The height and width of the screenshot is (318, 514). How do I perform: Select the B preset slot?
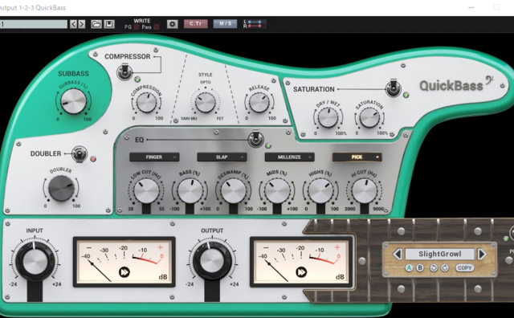(x=420, y=268)
